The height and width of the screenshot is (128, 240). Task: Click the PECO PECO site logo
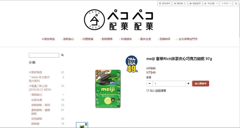pos(119,20)
